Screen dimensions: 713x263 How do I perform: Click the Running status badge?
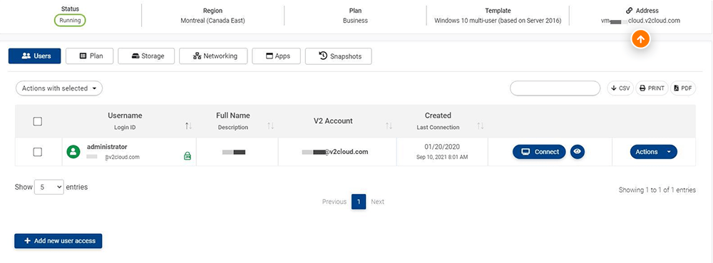pyautogui.click(x=70, y=21)
